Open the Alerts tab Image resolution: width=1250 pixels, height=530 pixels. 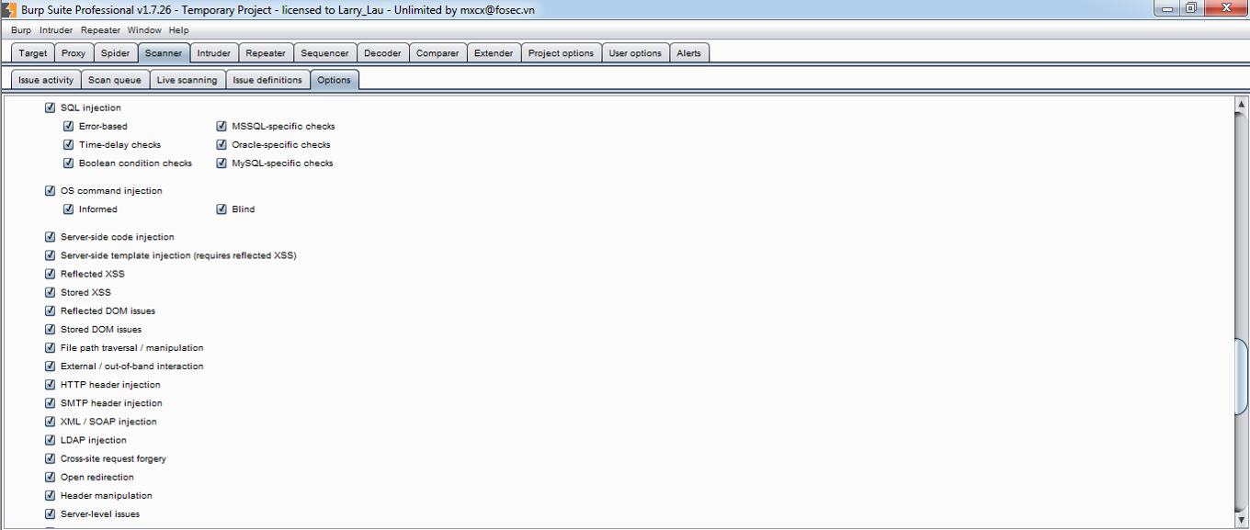[689, 53]
